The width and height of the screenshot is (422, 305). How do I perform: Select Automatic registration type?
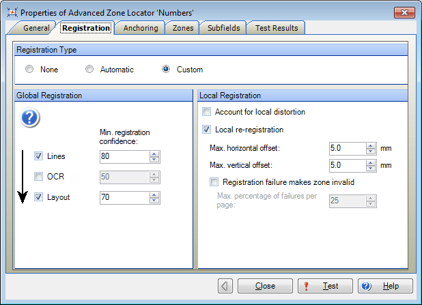[x=89, y=70]
